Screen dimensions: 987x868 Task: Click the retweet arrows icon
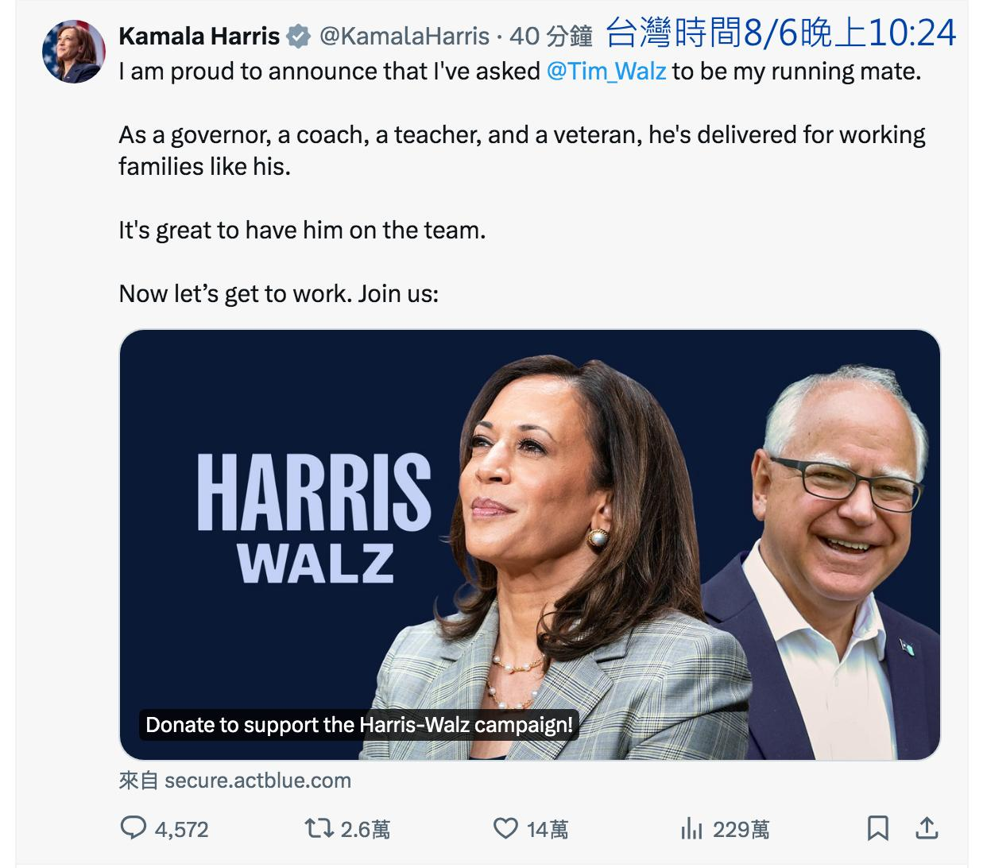319,829
